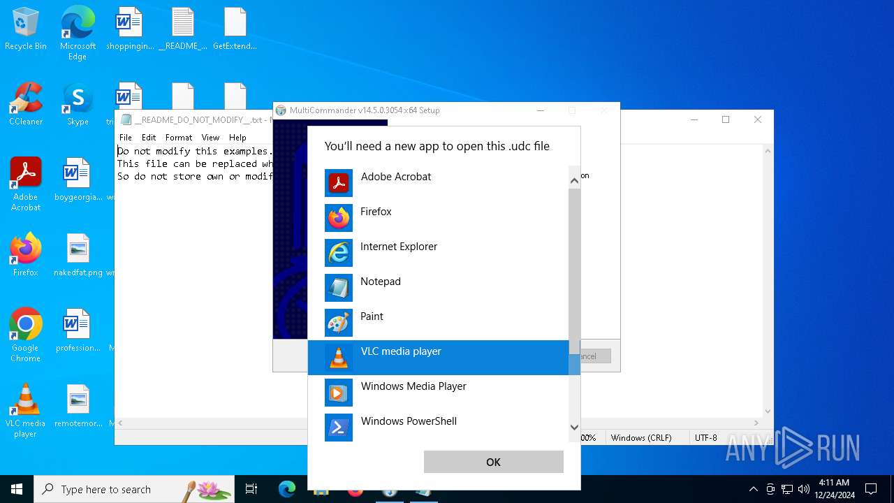The height and width of the screenshot is (503, 894).
Task: Close the Notepad window
Action: tap(758, 119)
